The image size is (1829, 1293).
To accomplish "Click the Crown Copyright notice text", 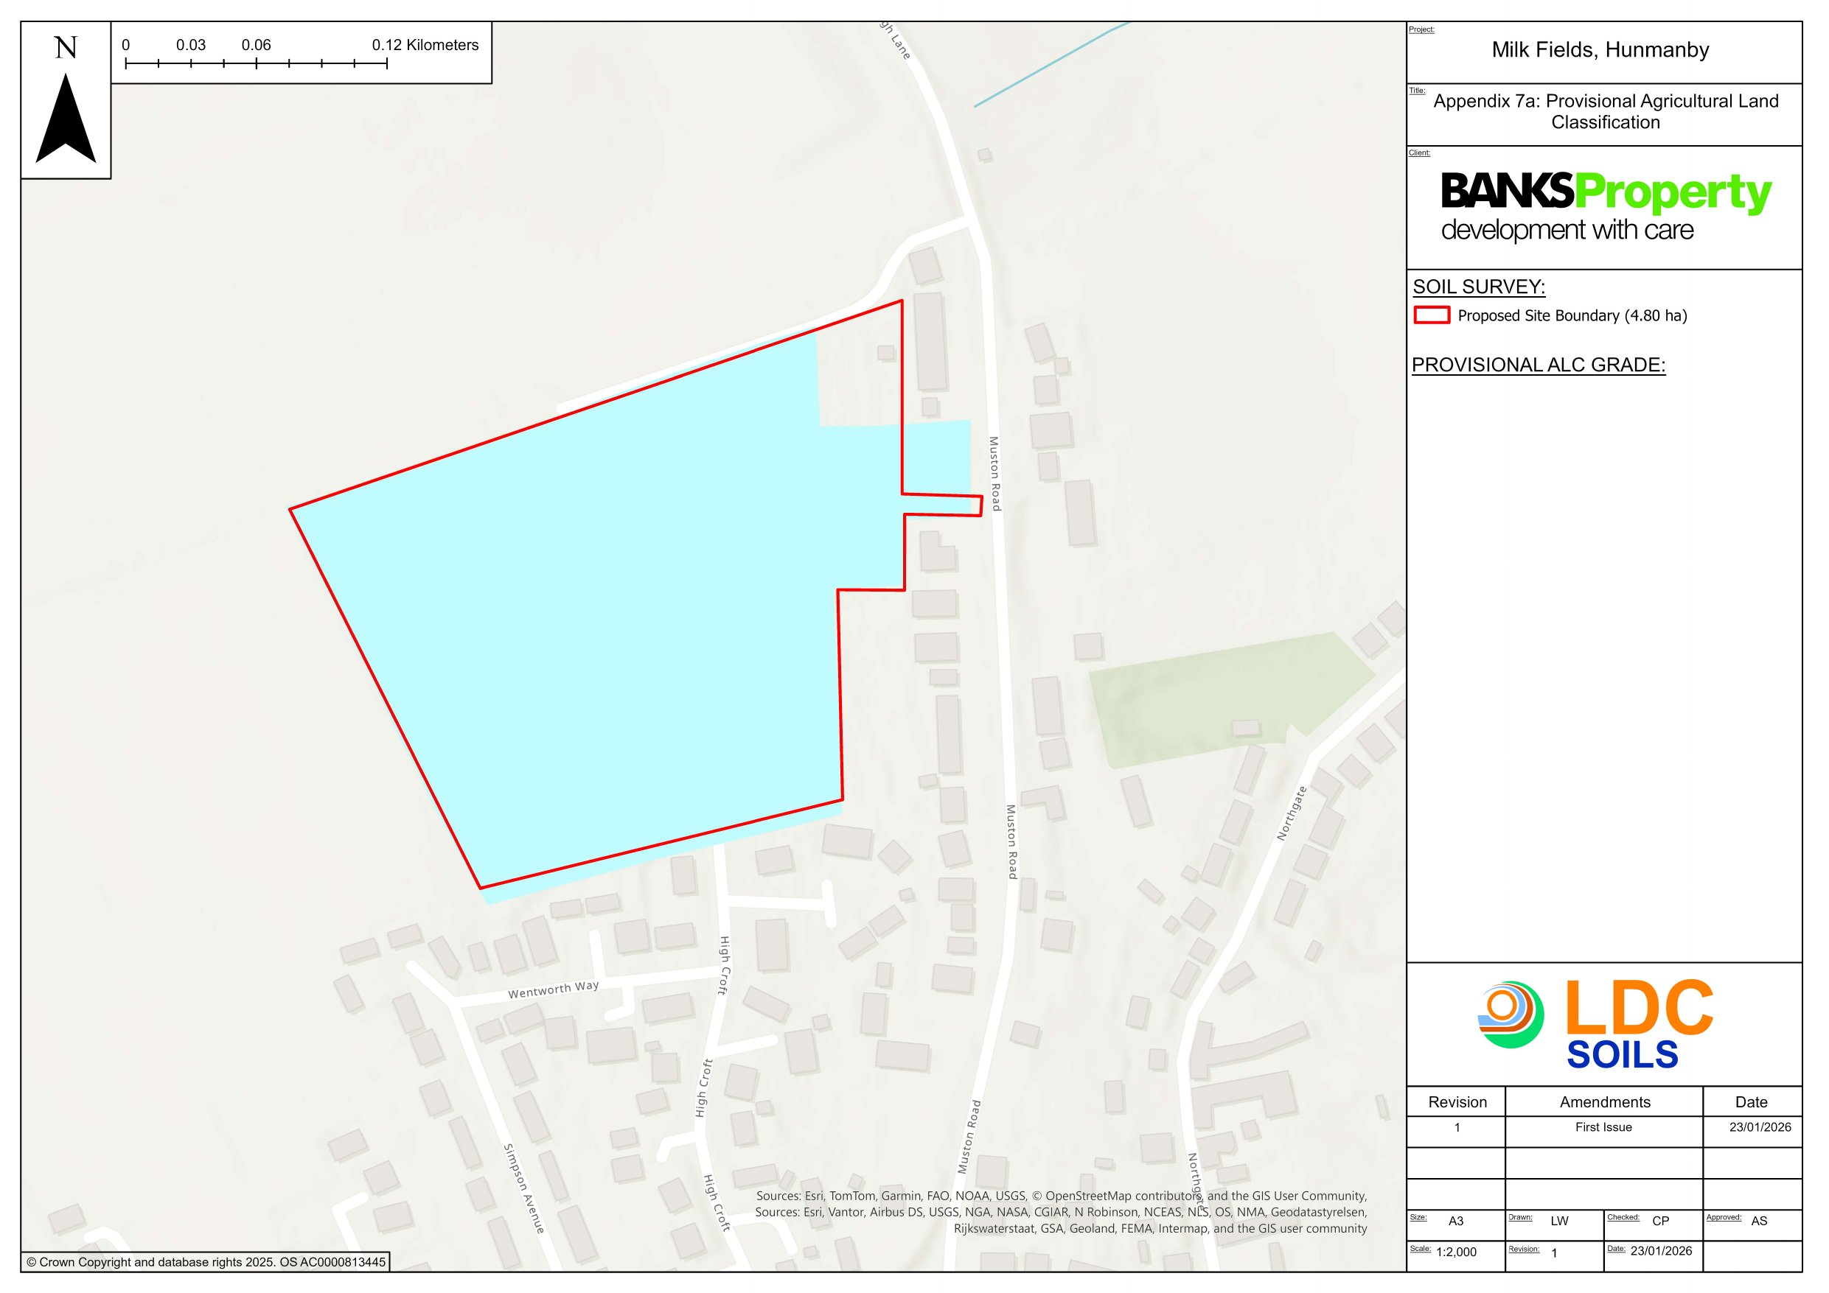I will tap(206, 1262).
